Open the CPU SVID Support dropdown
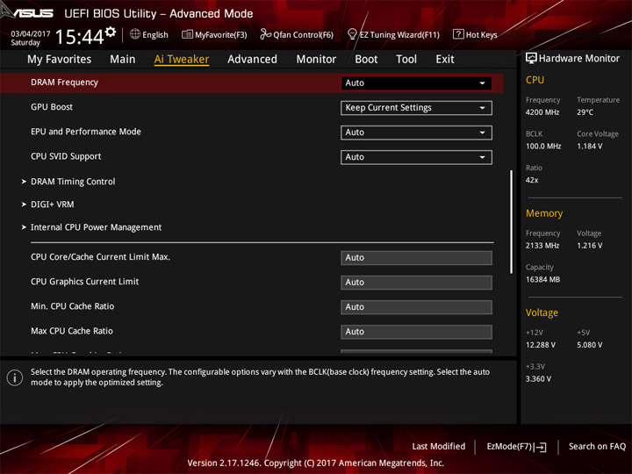Viewport: 632px width, 474px height. (416, 157)
